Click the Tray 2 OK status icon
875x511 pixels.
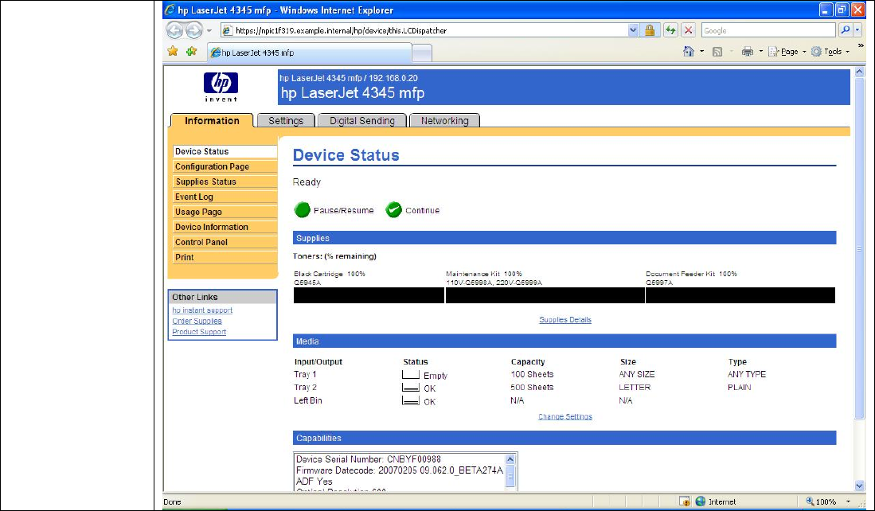pos(411,388)
